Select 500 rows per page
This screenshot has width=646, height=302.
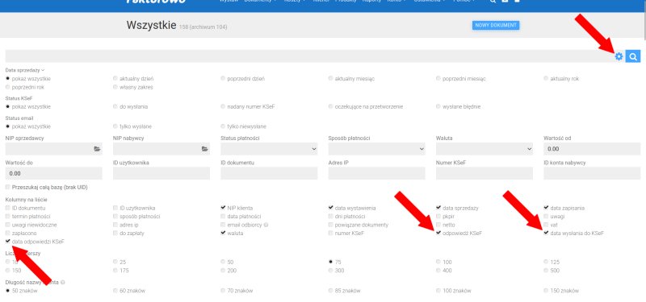tap(546, 271)
